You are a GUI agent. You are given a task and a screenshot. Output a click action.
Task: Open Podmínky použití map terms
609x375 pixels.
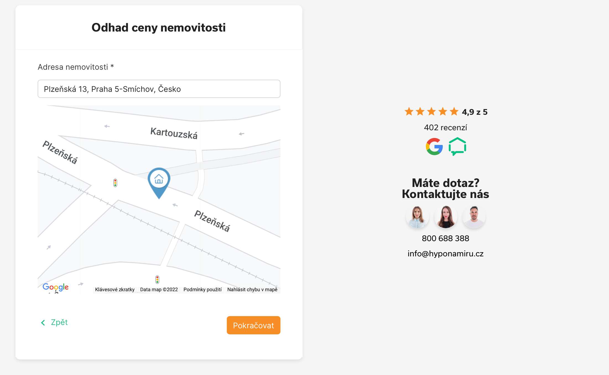(202, 290)
